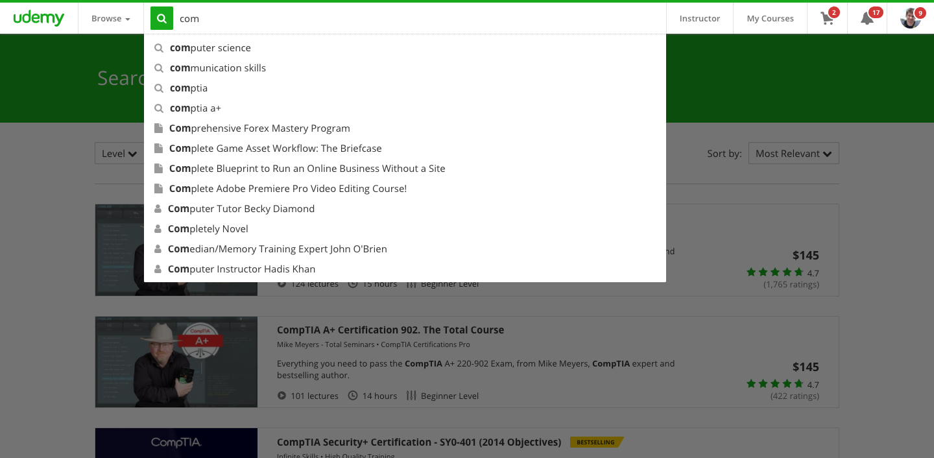Select the 'comptia a+' suggestion
The height and width of the screenshot is (458, 934).
point(405,108)
